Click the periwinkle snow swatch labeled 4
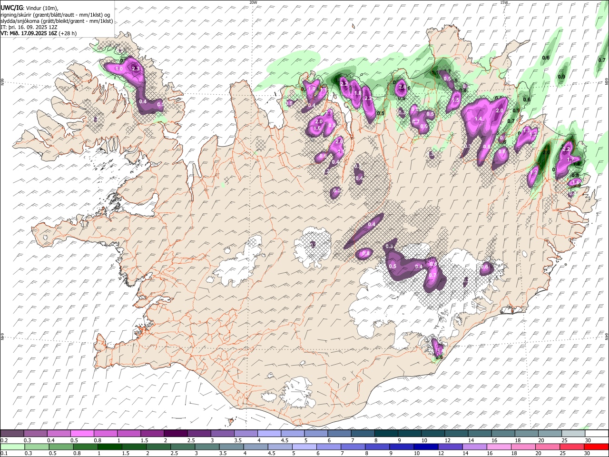Viewport: 609px width, 457px height. coord(269,434)
